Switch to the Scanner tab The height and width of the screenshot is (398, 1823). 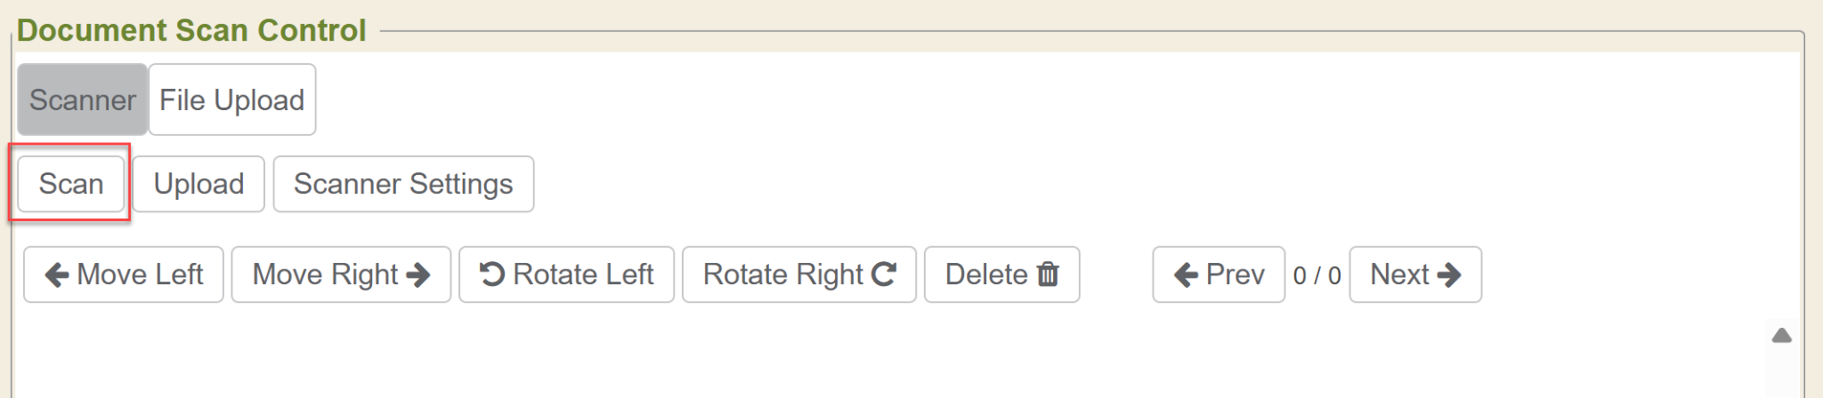coord(82,99)
